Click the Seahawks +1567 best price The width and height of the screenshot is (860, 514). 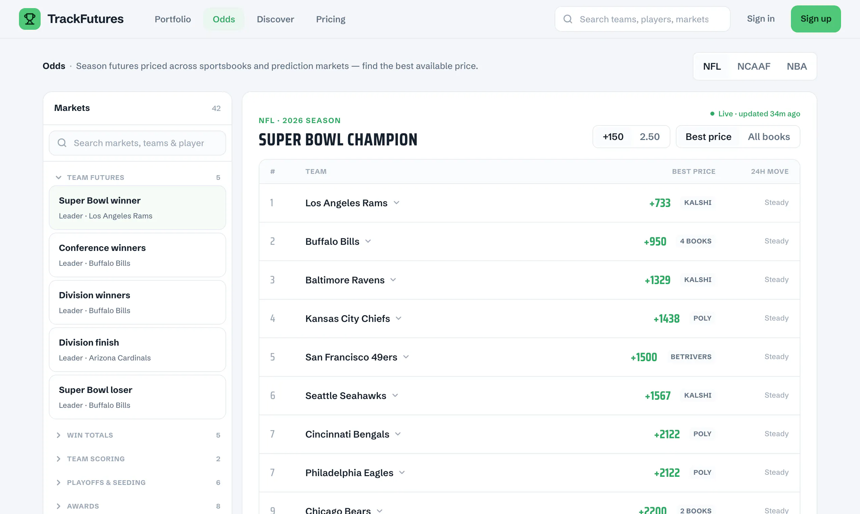pos(658,396)
